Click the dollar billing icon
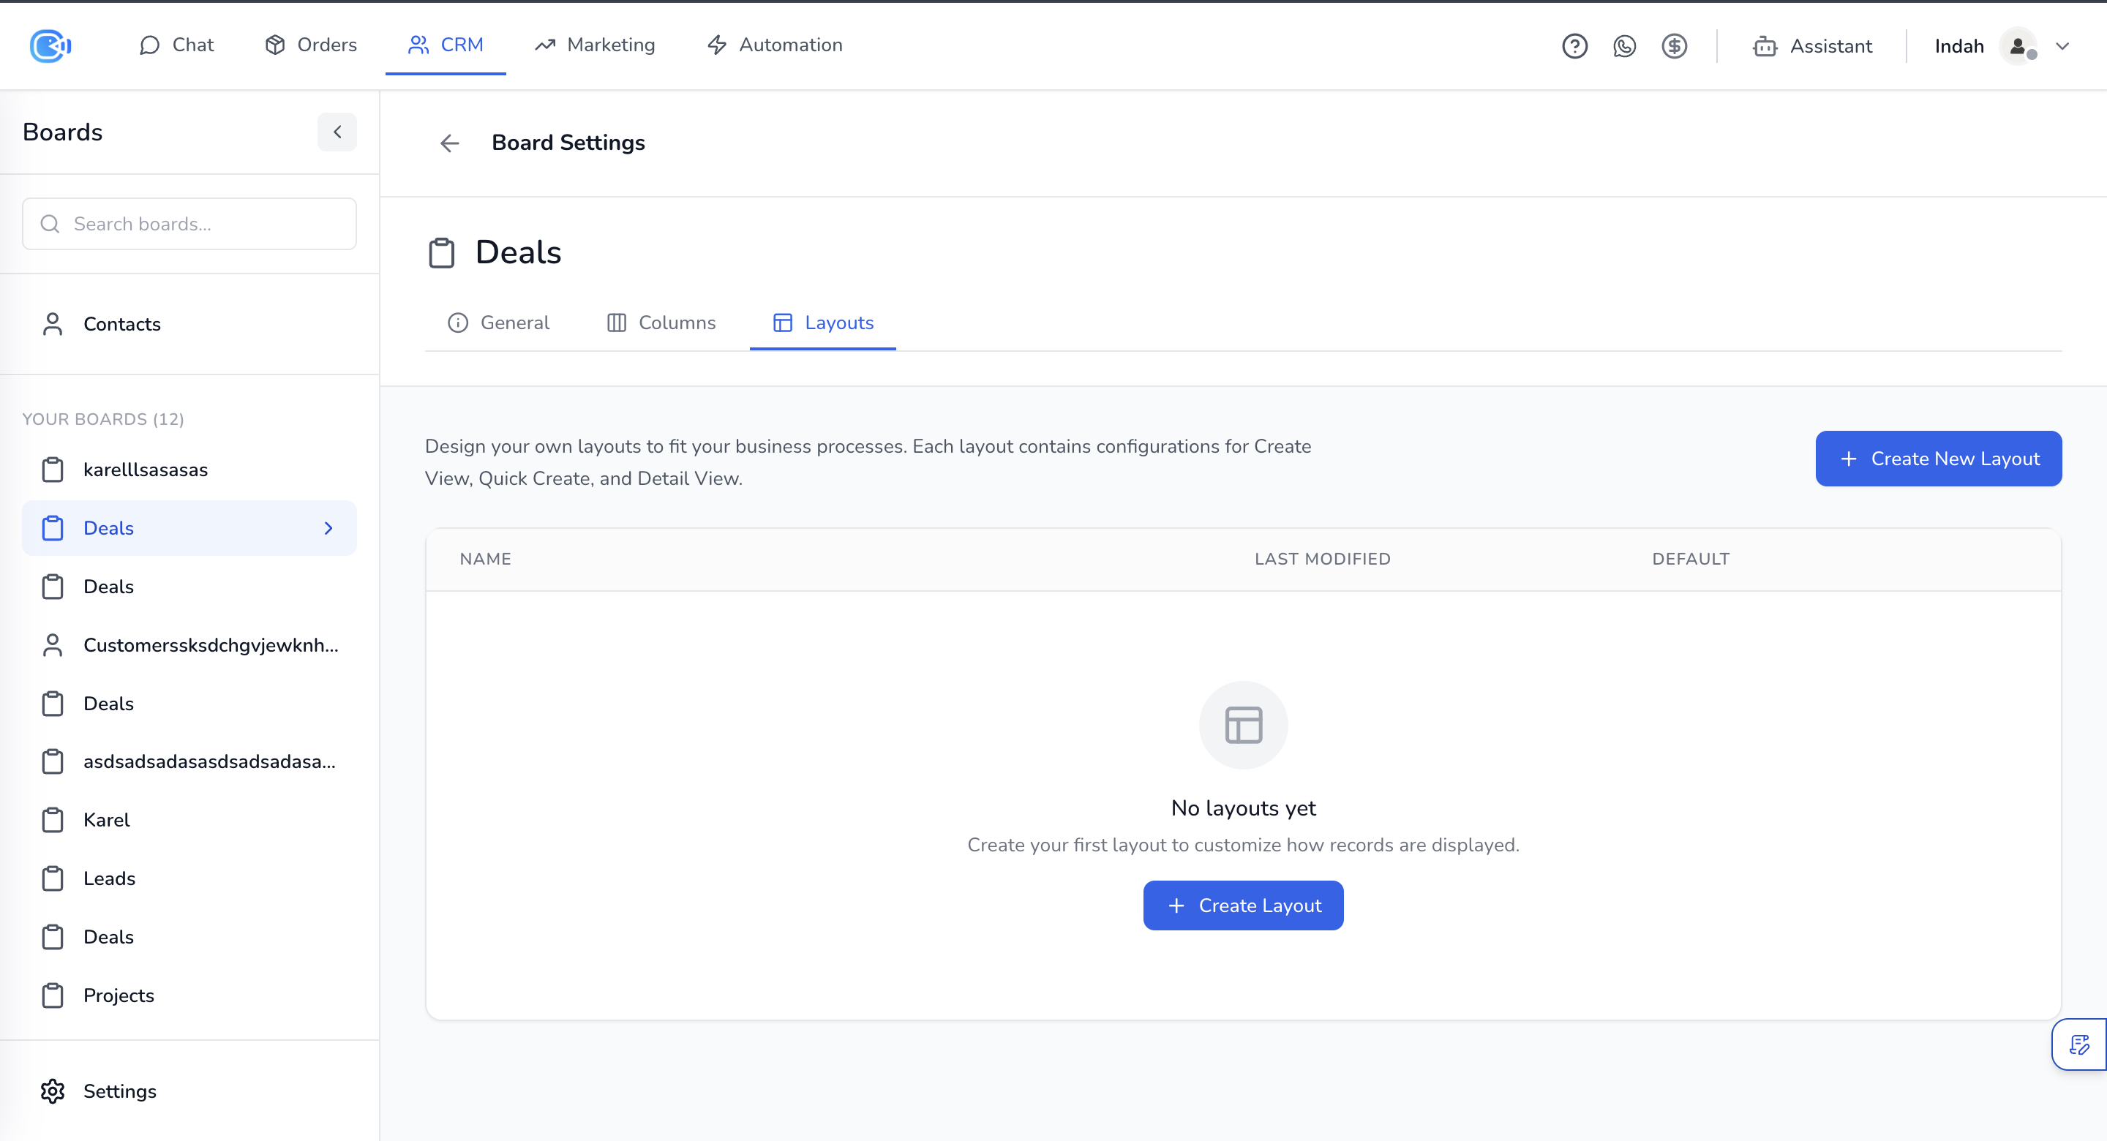This screenshot has width=2107, height=1141. pyautogui.click(x=1673, y=46)
